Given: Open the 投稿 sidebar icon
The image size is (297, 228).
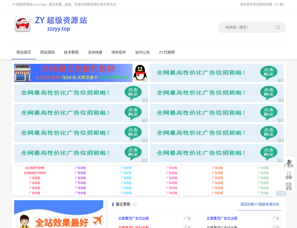Looking at the screenshot, I should pyautogui.click(x=289, y=175).
